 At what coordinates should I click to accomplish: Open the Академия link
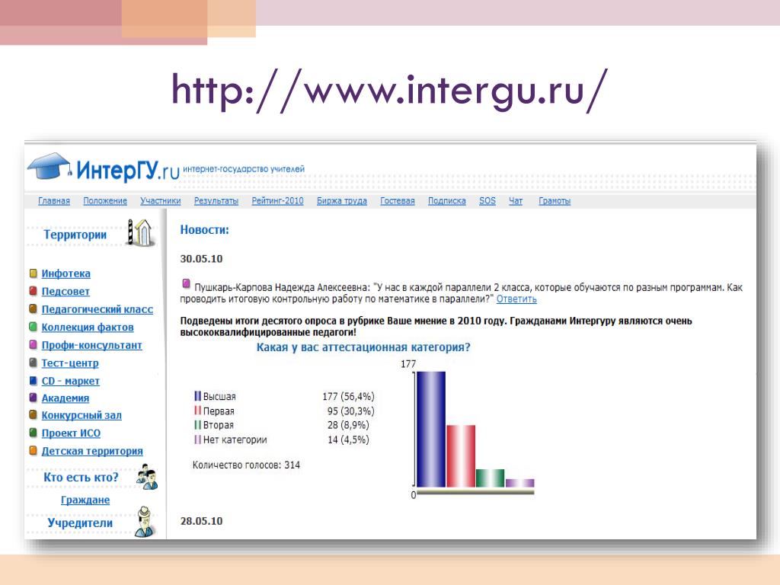(x=66, y=398)
